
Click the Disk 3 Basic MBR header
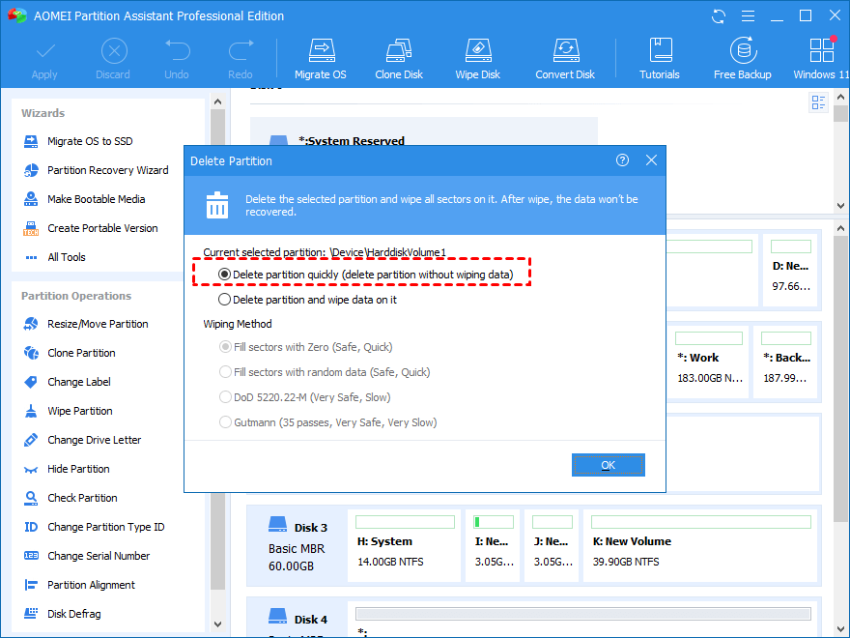(297, 544)
